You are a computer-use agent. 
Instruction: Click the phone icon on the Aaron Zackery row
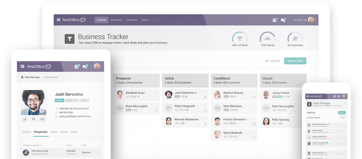(x=337, y=131)
